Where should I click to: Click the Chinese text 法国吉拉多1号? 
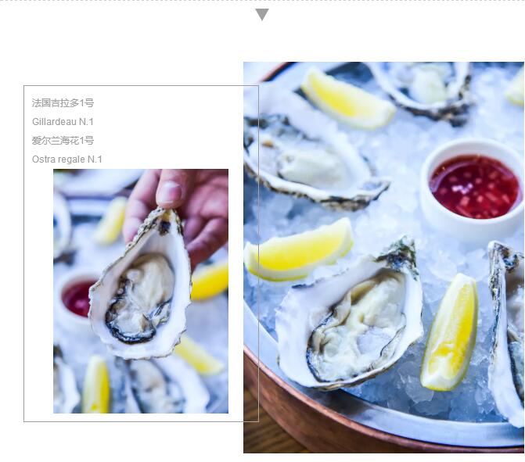(x=63, y=103)
